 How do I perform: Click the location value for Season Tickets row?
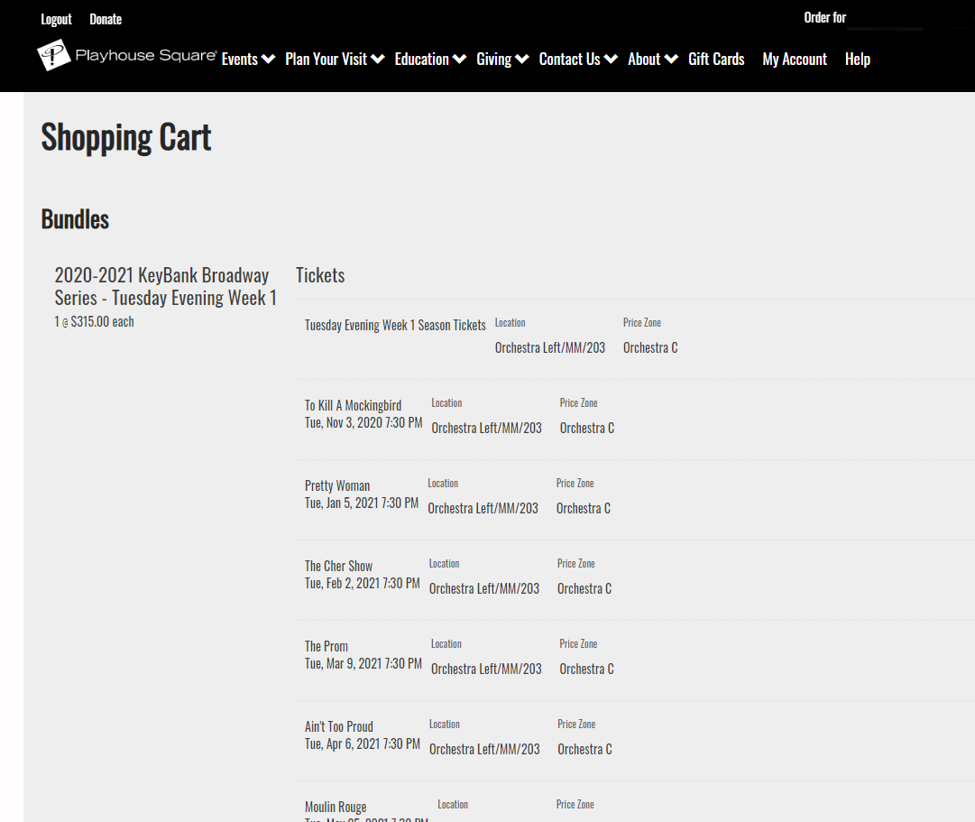tap(550, 348)
